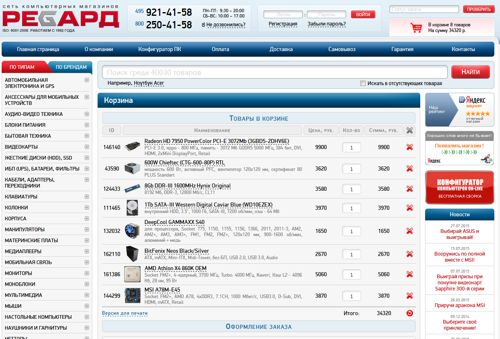This screenshot has height=339, width=500.
Task: Open the AMD Athlon processor thumbnail
Action: pos(133,274)
